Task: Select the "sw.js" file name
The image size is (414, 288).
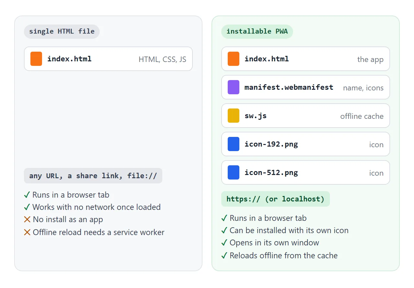Action: (x=256, y=116)
